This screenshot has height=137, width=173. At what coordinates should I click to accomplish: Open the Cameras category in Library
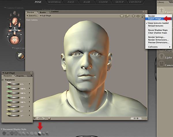[165, 64]
